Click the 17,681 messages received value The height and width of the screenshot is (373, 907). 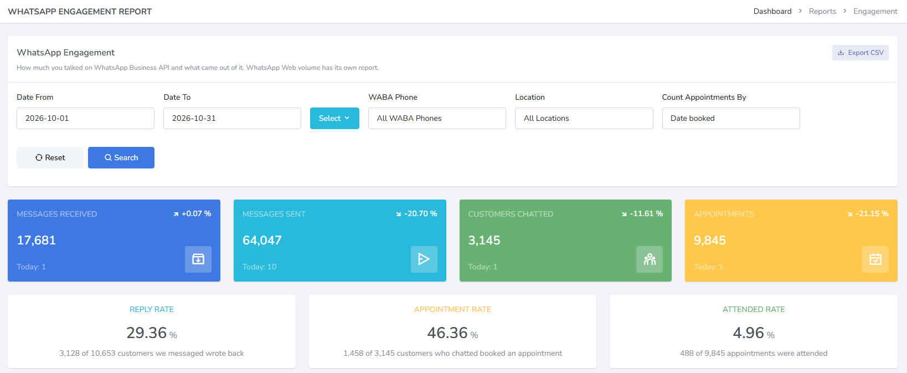point(36,240)
